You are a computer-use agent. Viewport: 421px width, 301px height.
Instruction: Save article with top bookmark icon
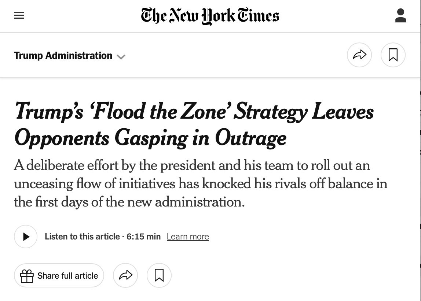click(393, 55)
